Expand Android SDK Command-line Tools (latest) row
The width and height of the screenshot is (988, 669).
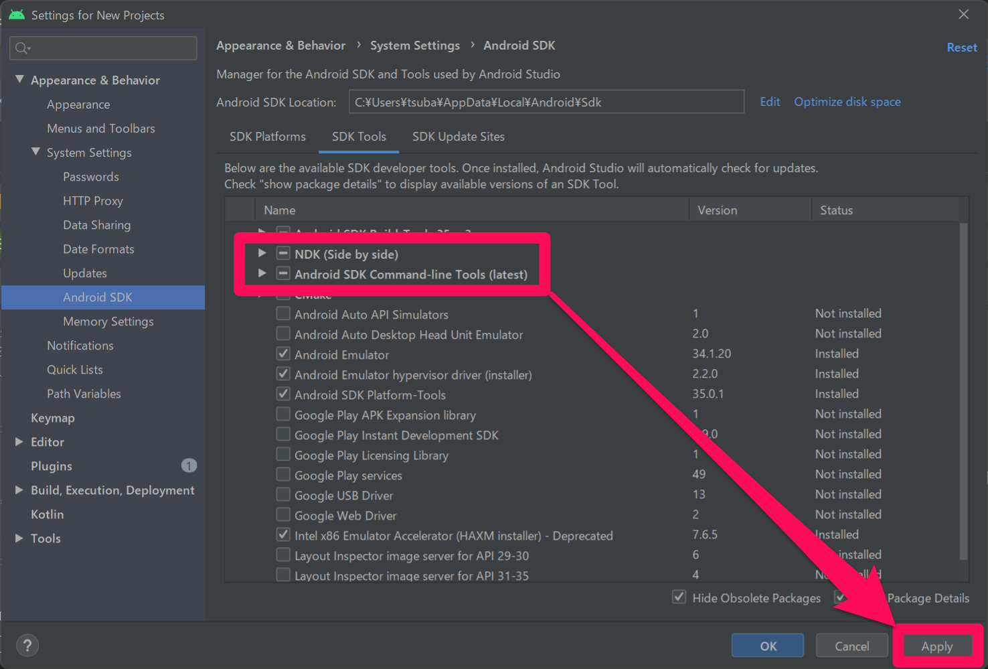(x=262, y=273)
